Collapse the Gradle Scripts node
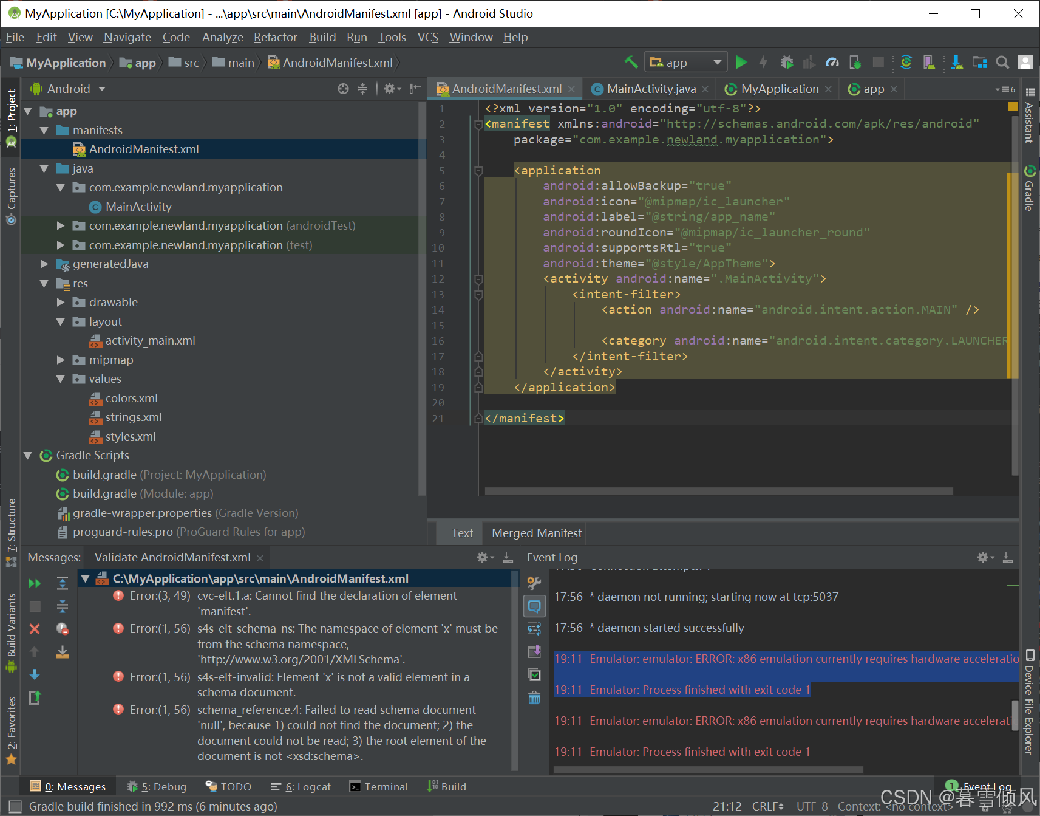The image size is (1040, 816). 27,455
